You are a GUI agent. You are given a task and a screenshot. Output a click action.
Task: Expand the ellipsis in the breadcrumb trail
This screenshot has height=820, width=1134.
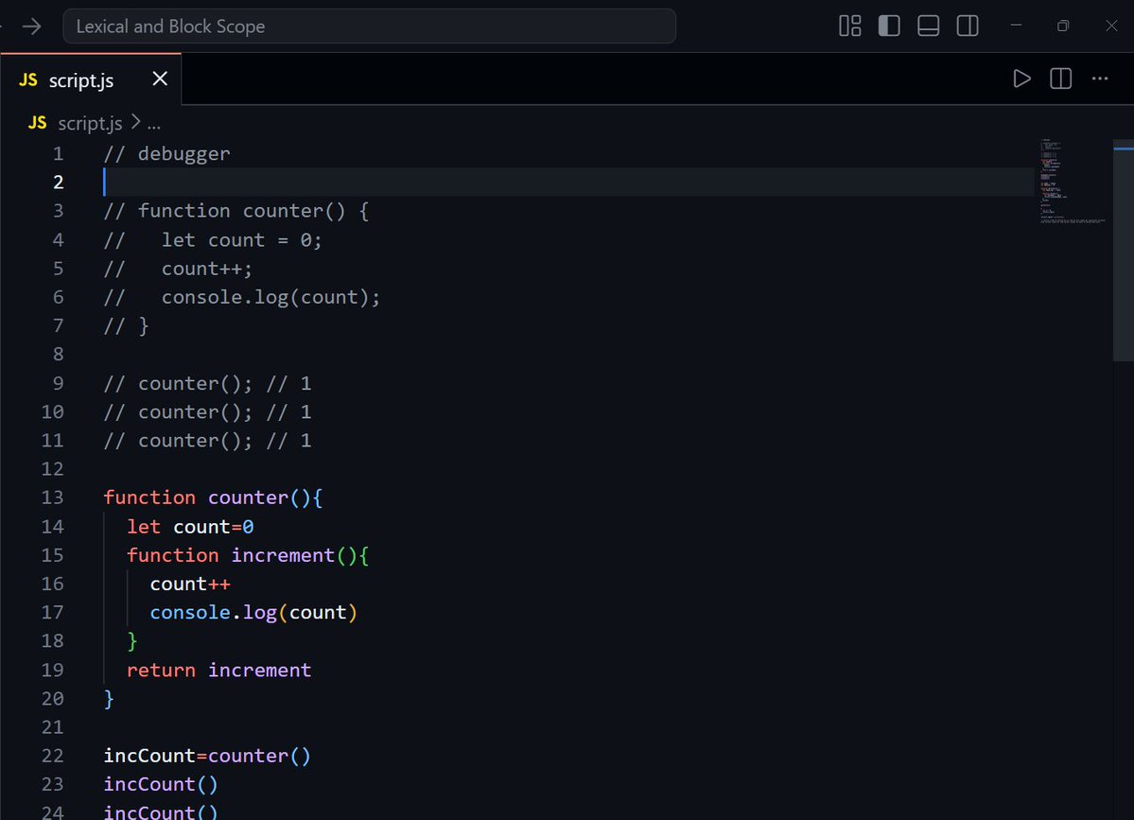(x=154, y=123)
